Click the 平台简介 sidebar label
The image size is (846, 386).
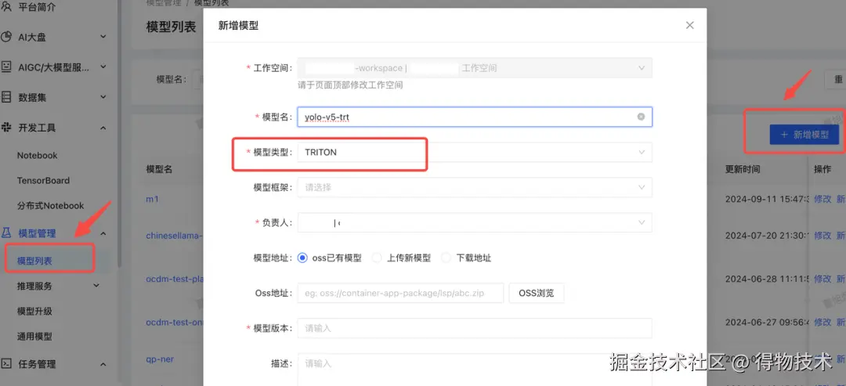click(x=37, y=8)
